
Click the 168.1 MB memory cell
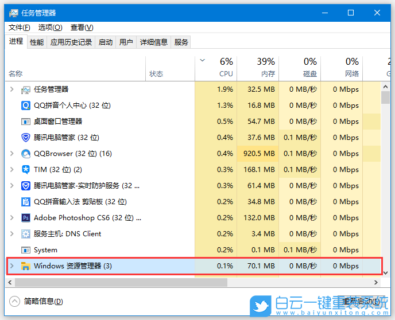click(x=258, y=170)
